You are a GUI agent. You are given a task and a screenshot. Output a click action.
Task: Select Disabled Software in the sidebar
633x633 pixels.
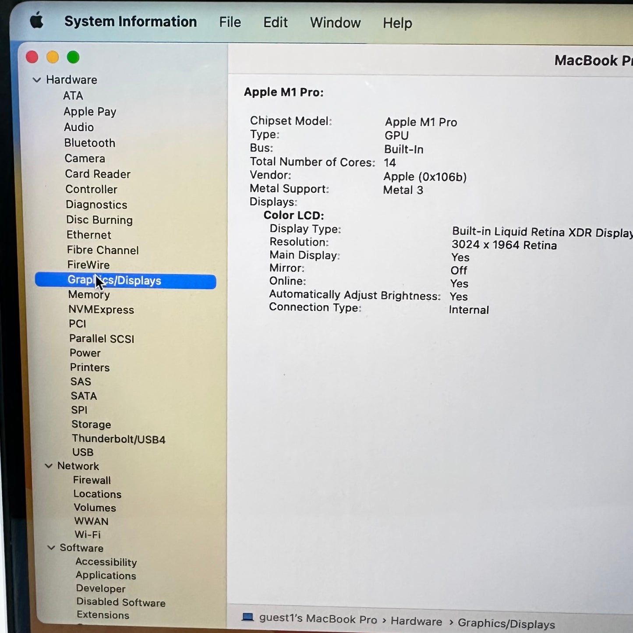click(x=121, y=602)
